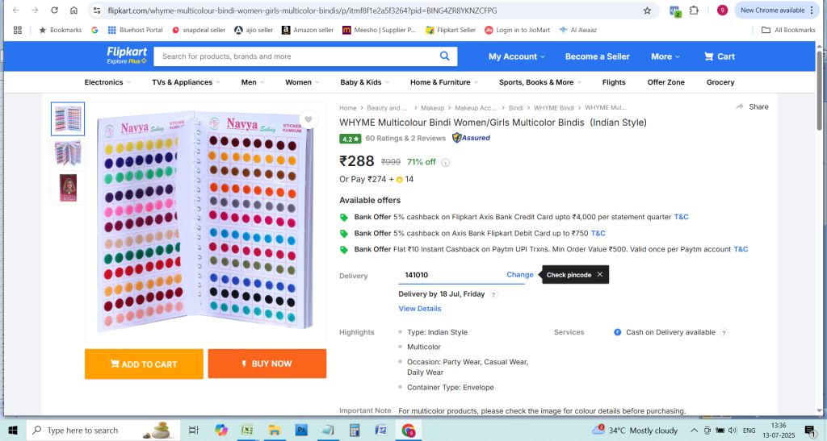Image resolution: width=827 pixels, height=441 pixels.
Task: Open My Account dropdown
Action: [517, 56]
